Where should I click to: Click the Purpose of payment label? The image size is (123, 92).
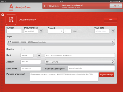[x=16, y=74]
